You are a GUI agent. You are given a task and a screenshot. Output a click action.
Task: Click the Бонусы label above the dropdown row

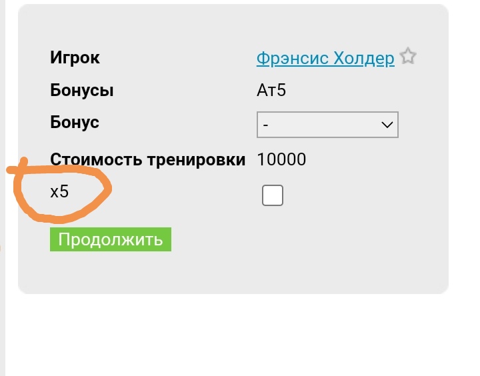pos(81,91)
